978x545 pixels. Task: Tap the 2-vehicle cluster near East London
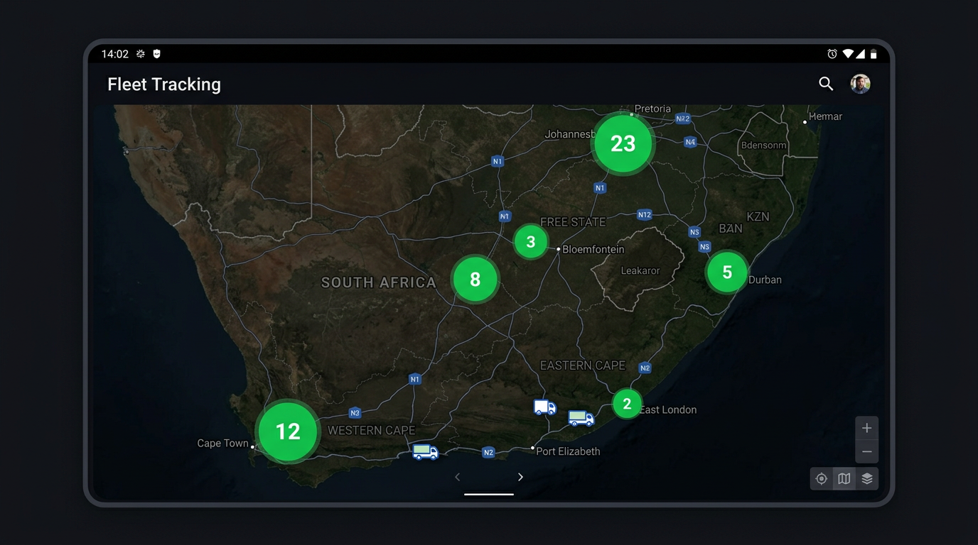(x=627, y=404)
